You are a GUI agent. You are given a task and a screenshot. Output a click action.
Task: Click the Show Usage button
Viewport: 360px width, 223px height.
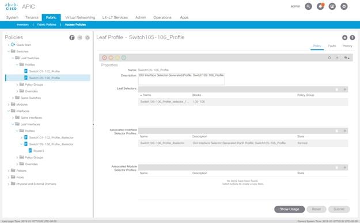pos(289,209)
